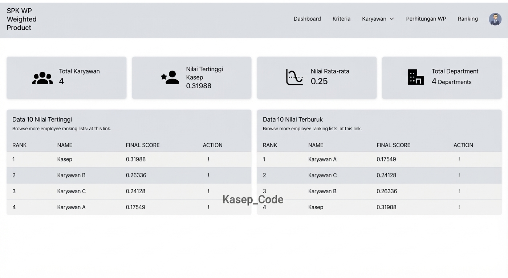Click the FINAL SCORE header in Nilai Tertinggi table
Image resolution: width=508 pixels, height=278 pixels.
coord(143,145)
